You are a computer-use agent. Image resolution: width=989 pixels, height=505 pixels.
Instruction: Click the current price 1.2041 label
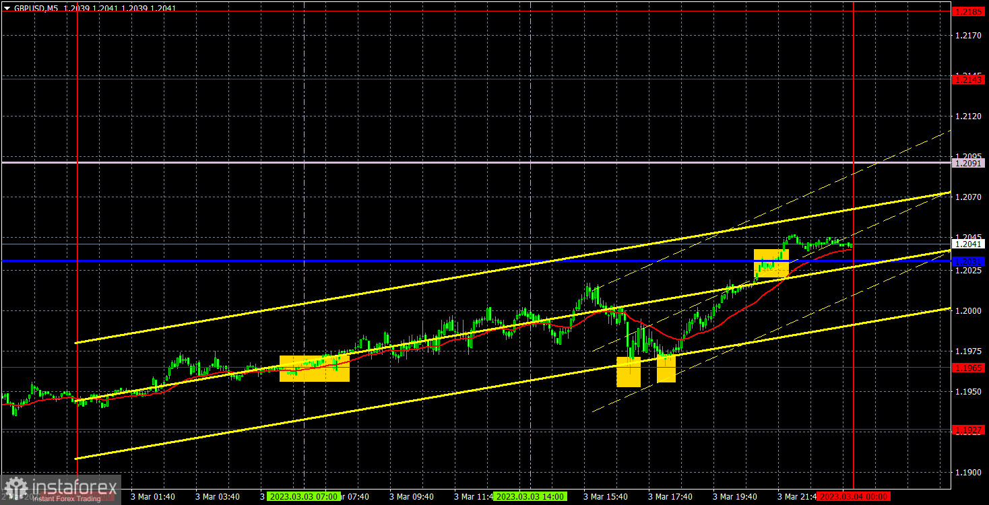tap(969, 244)
